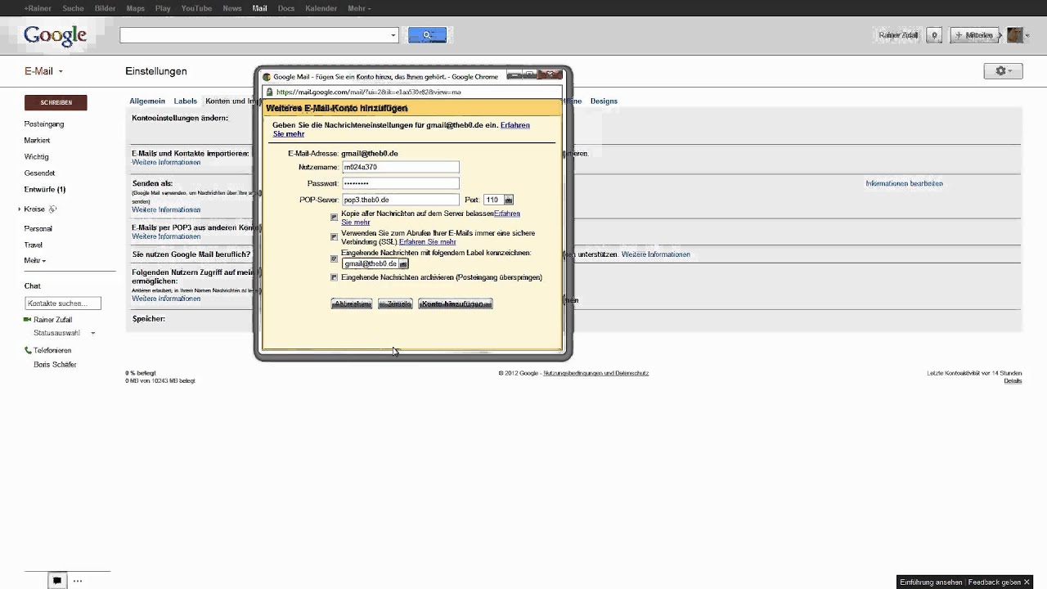The height and width of the screenshot is (589, 1047).
Task: Open Informationen bearbeiten link
Action: 904,183
